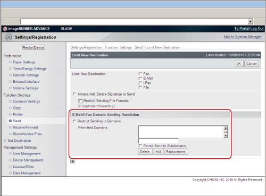Click the Cancel button
The height and width of the screenshot is (196, 266).
click(252, 64)
